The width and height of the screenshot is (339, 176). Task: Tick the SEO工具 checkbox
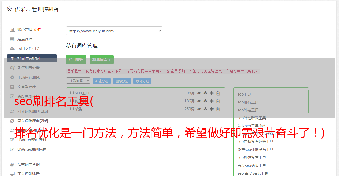pyautogui.click(x=72, y=93)
